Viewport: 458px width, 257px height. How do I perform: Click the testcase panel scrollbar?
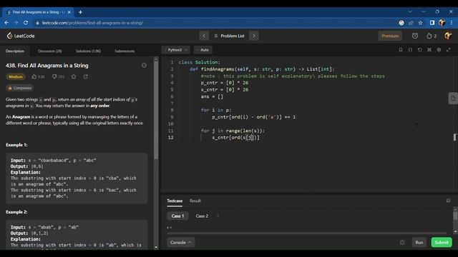(x=455, y=216)
